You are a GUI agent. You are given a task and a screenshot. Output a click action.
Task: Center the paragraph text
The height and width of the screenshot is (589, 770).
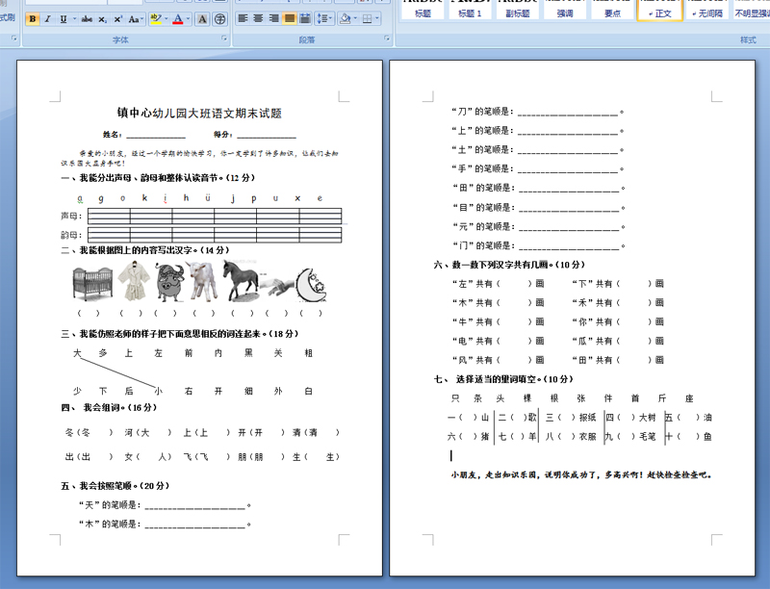(x=258, y=18)
